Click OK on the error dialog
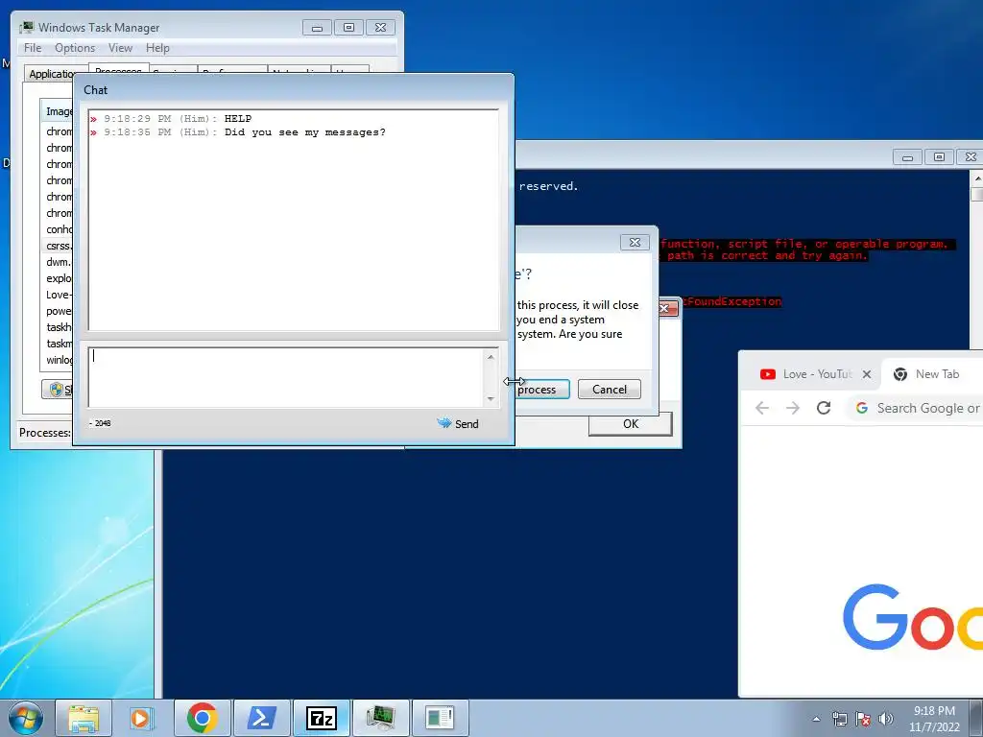 click(631, 423)
